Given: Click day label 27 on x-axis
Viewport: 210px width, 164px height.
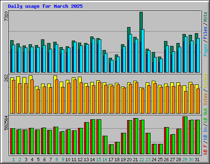Looking at the screenshot, I should pos(172,159).
